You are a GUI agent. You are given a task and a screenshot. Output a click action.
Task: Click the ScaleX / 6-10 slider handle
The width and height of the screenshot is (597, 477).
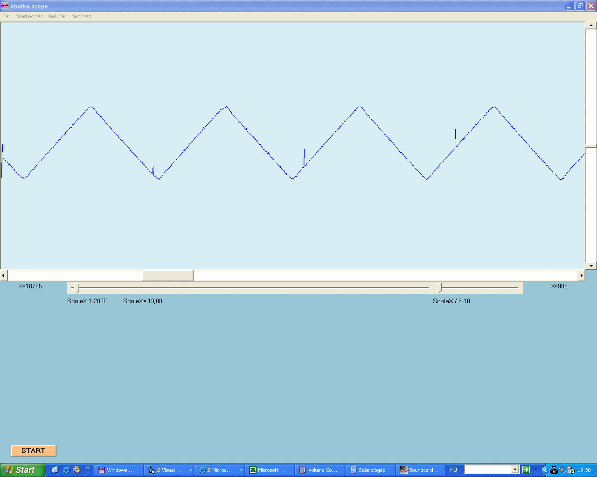click(439, 288)
